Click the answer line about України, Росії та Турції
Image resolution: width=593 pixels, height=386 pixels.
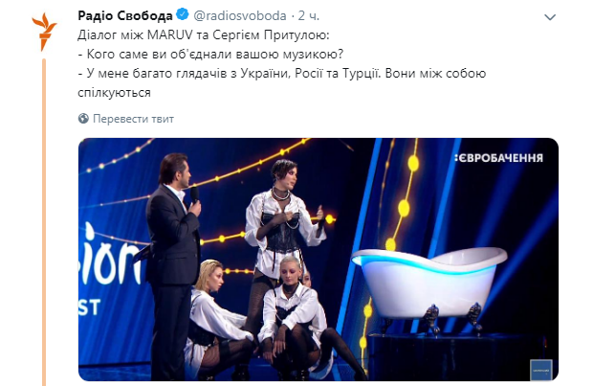(282, 73)
